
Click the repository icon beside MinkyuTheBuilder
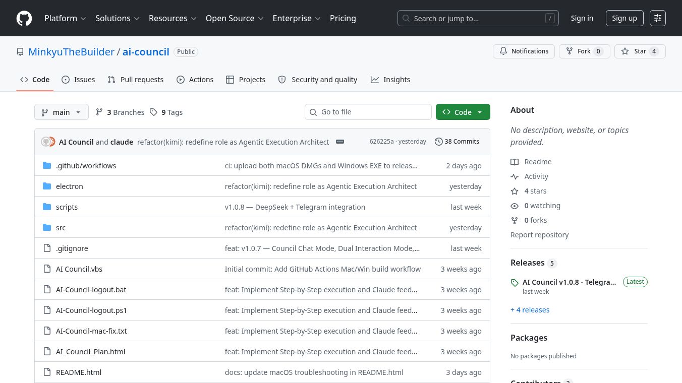coord(20,52)
